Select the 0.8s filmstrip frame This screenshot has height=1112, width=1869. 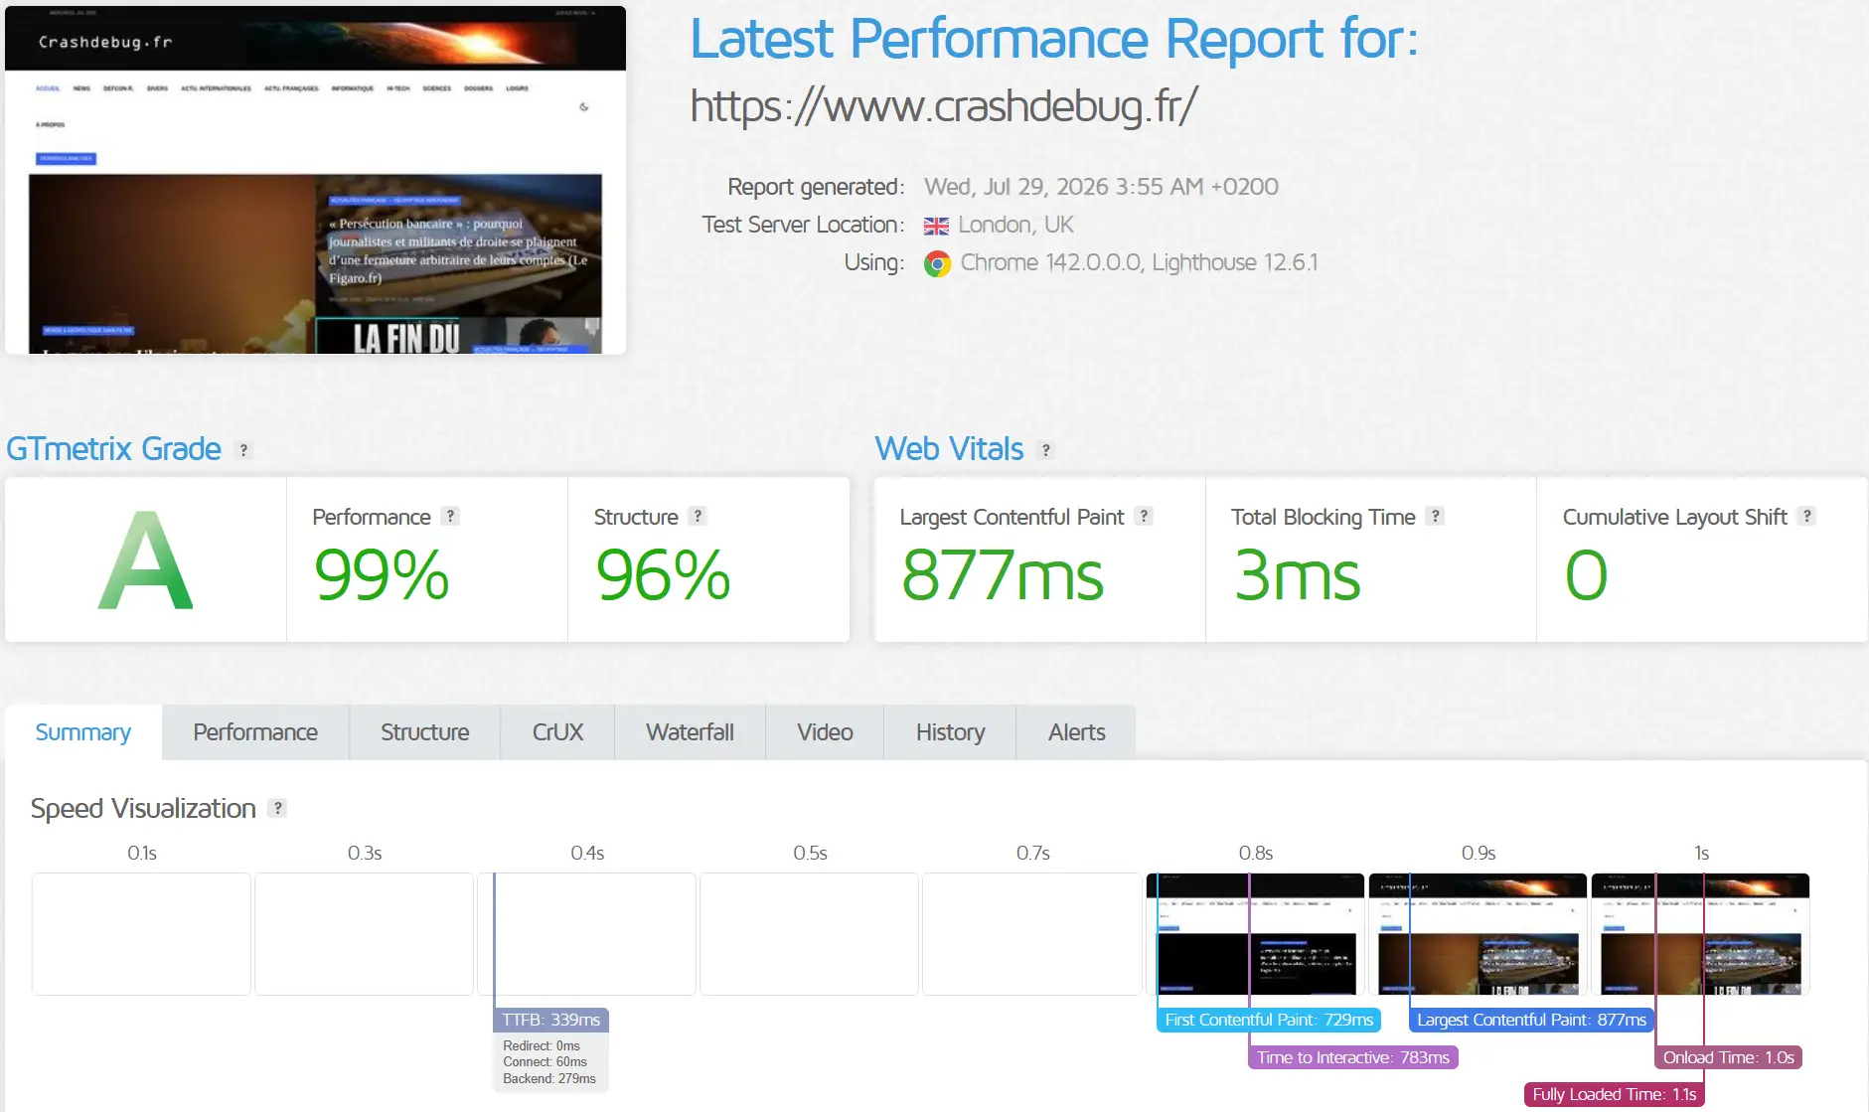pos(1255,934)
